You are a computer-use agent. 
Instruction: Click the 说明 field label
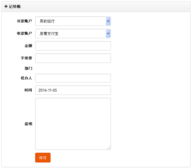click(x=28, y=124)
